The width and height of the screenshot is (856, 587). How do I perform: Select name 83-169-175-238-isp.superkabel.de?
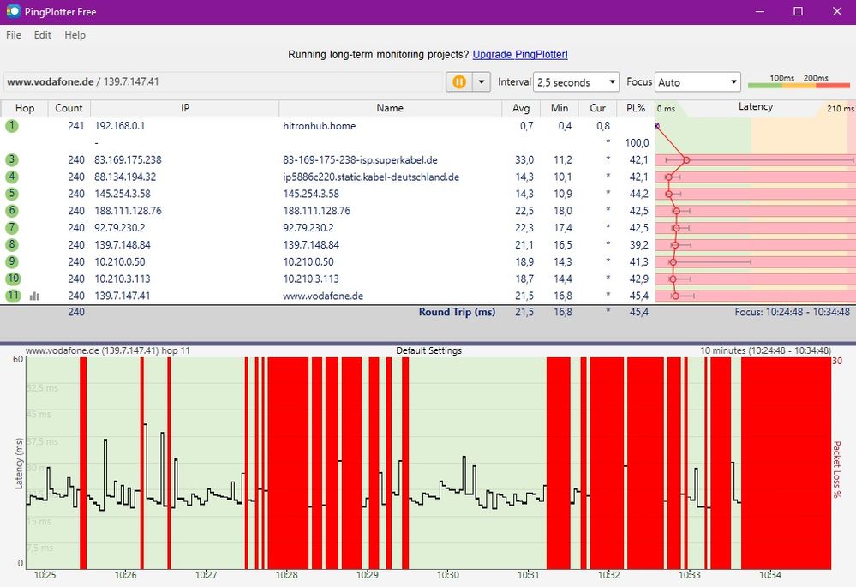[360, 159]
